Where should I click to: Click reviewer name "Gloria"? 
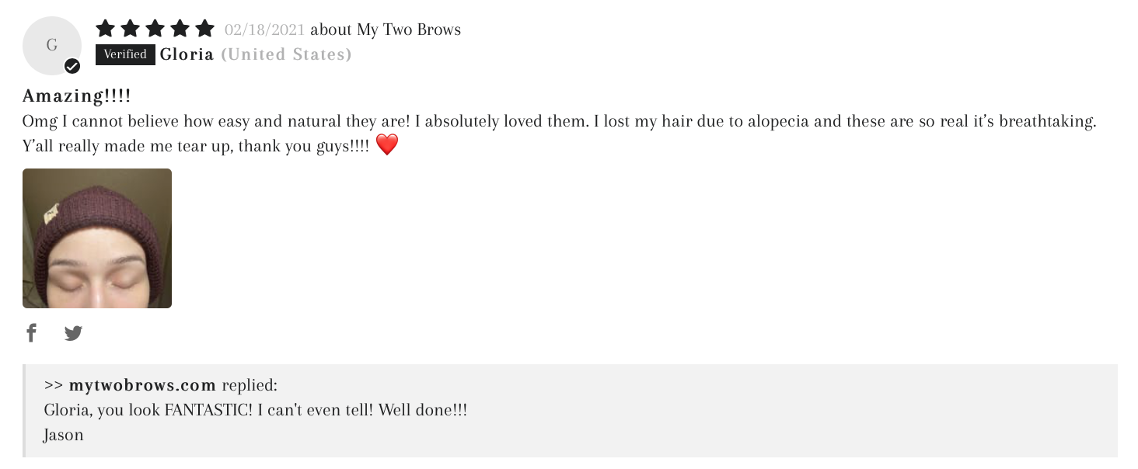point(187,54)
